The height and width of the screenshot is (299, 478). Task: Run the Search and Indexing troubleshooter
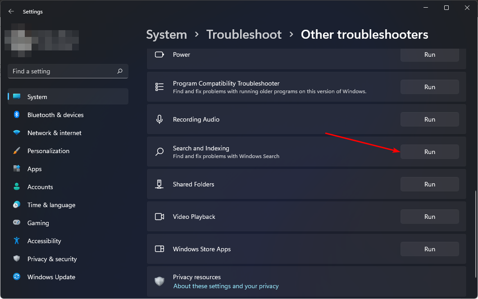point(429,151)
